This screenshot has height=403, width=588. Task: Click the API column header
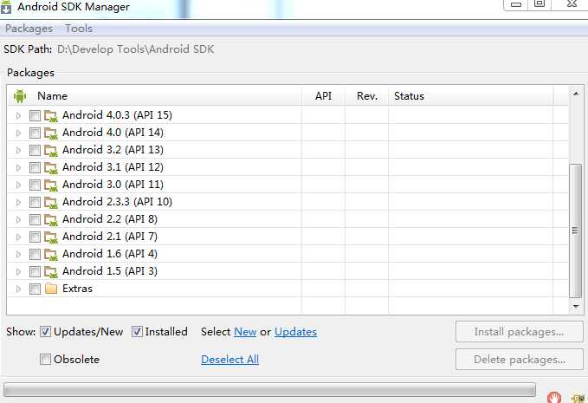(x=323, y=96)
